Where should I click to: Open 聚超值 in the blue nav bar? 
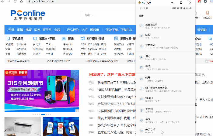pyautogui.click(x=95, y=30)
